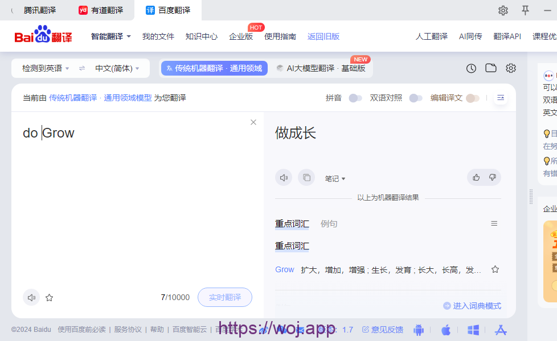Image resolution: width=557 pixels, height=341 pixels.
Task: Open the Windows client download icon
Action: tap(473, 330)
